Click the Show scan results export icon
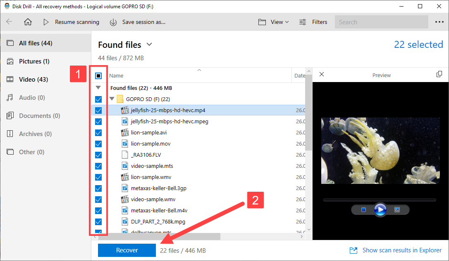Image resolution: width=449 pixels, height=261 pixels. (353, 250)
